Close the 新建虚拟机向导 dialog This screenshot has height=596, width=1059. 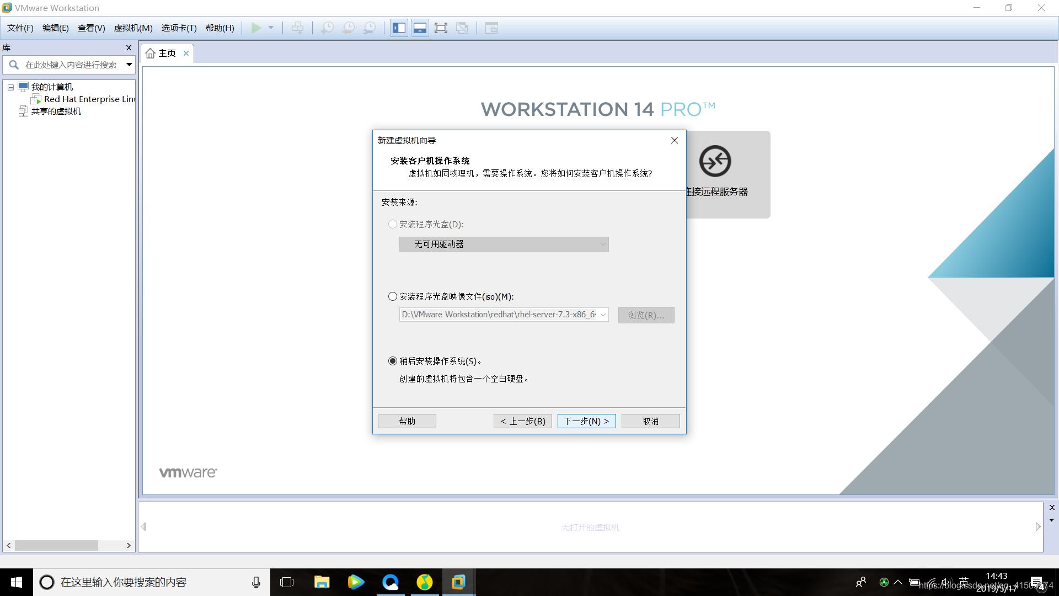(x=674, y=140)
